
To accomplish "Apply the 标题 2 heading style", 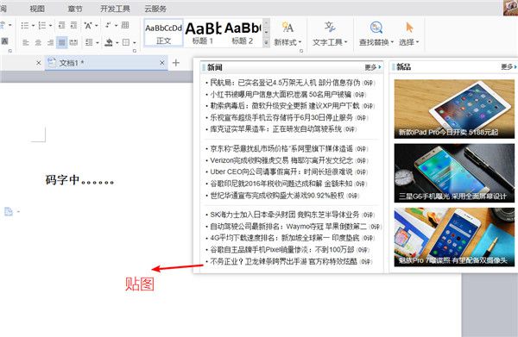I will (x=242, y=34).
